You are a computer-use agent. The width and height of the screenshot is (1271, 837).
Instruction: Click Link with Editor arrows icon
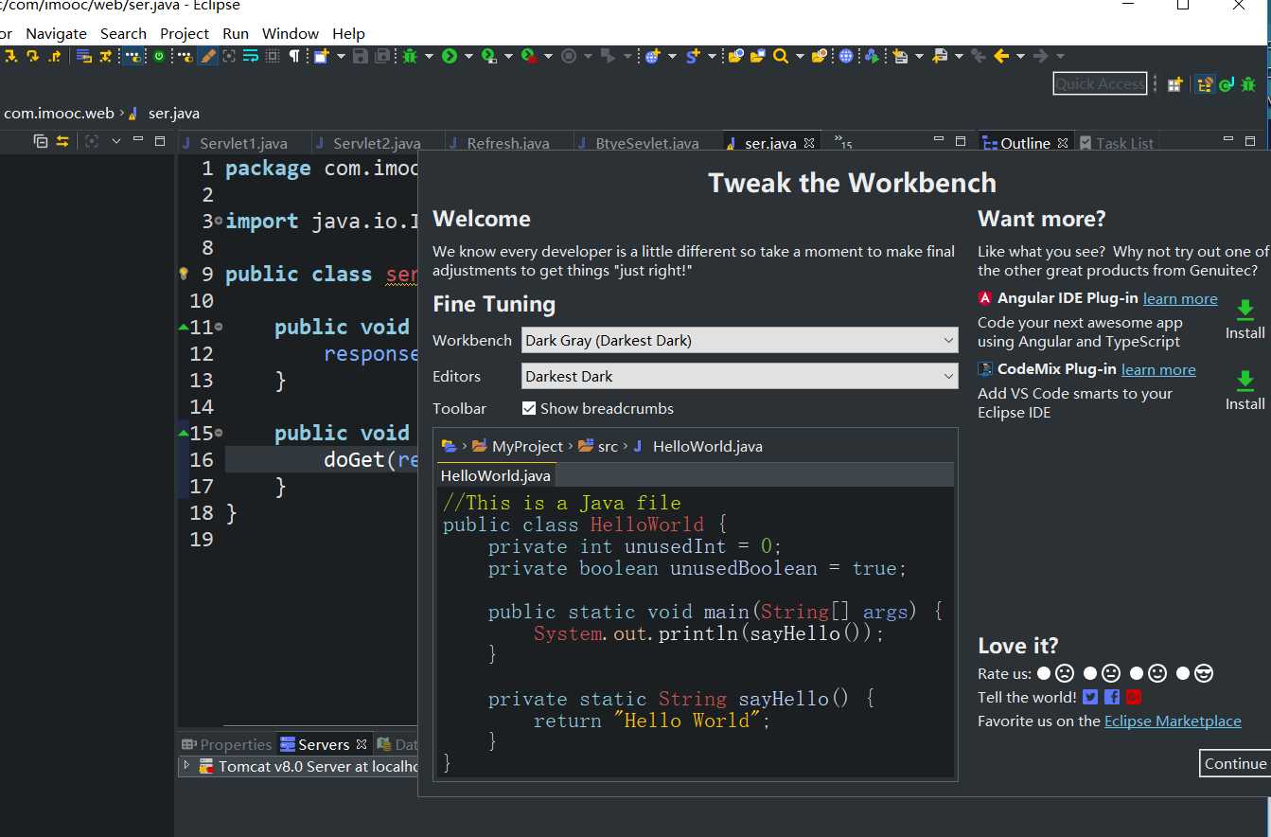point(62,141)
